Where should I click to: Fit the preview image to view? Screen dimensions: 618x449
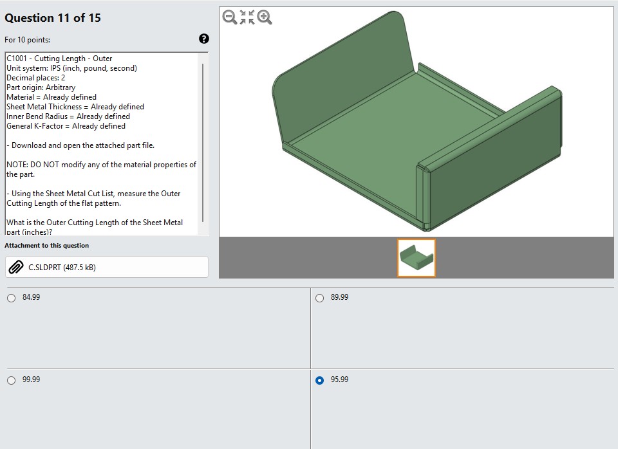(x=247, y=17)
